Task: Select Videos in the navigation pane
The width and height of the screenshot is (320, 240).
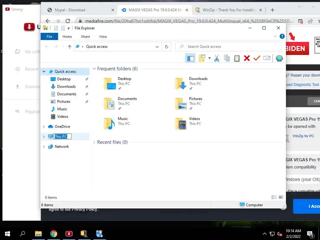Action: tap(62, 117)
